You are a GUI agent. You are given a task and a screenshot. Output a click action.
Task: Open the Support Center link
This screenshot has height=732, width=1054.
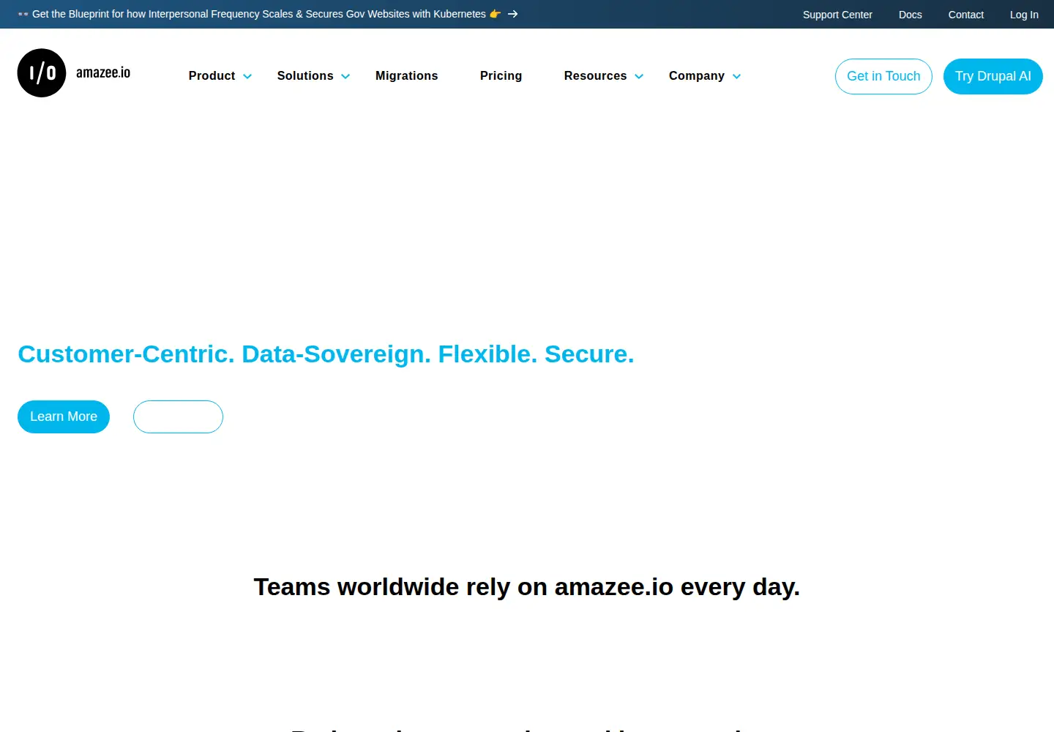point(837,15)
